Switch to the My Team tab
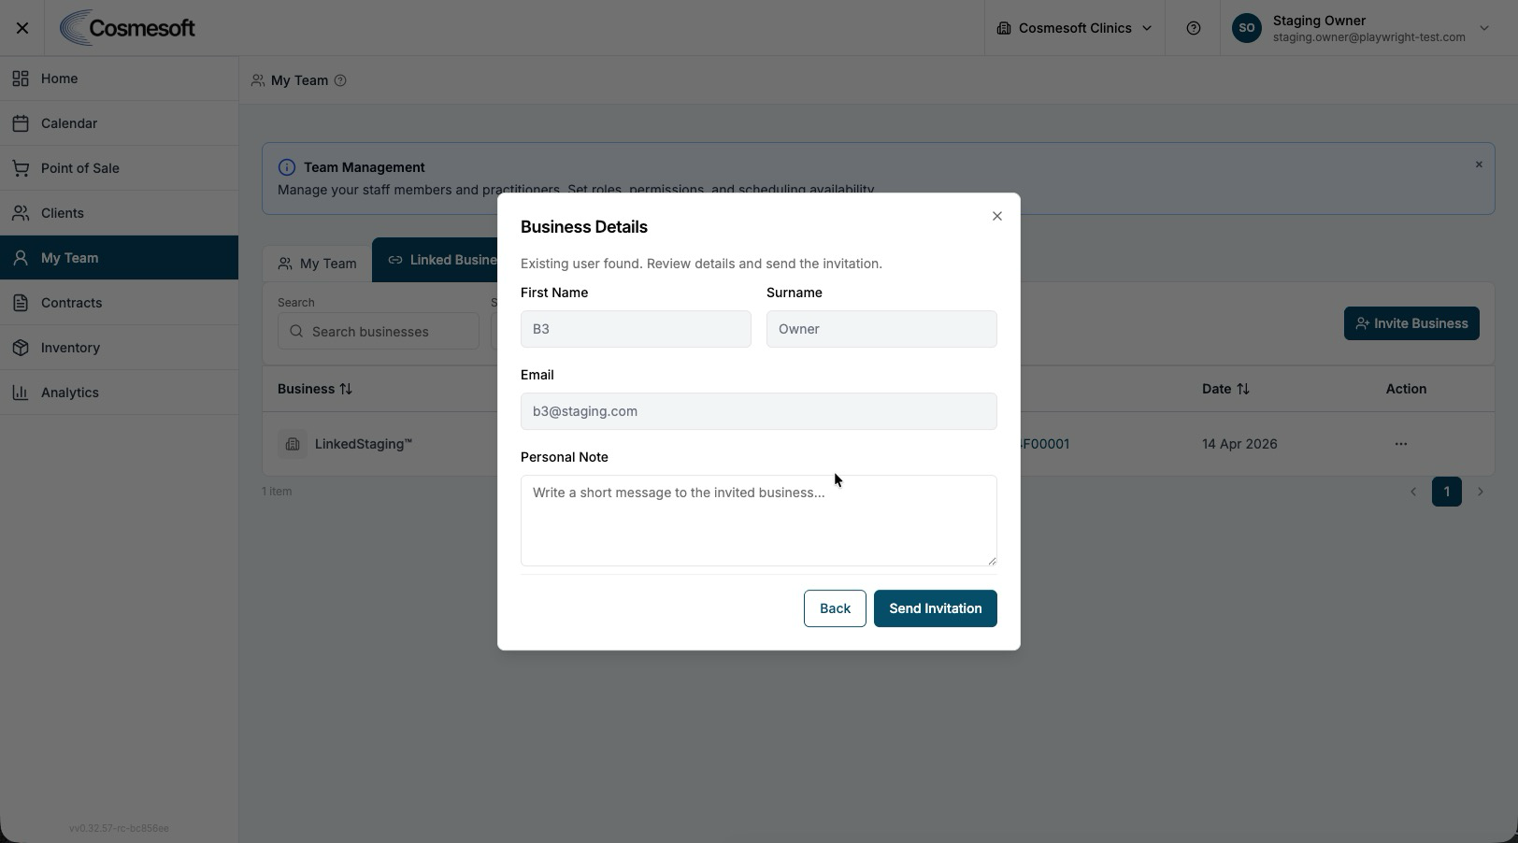 (317, 264)
